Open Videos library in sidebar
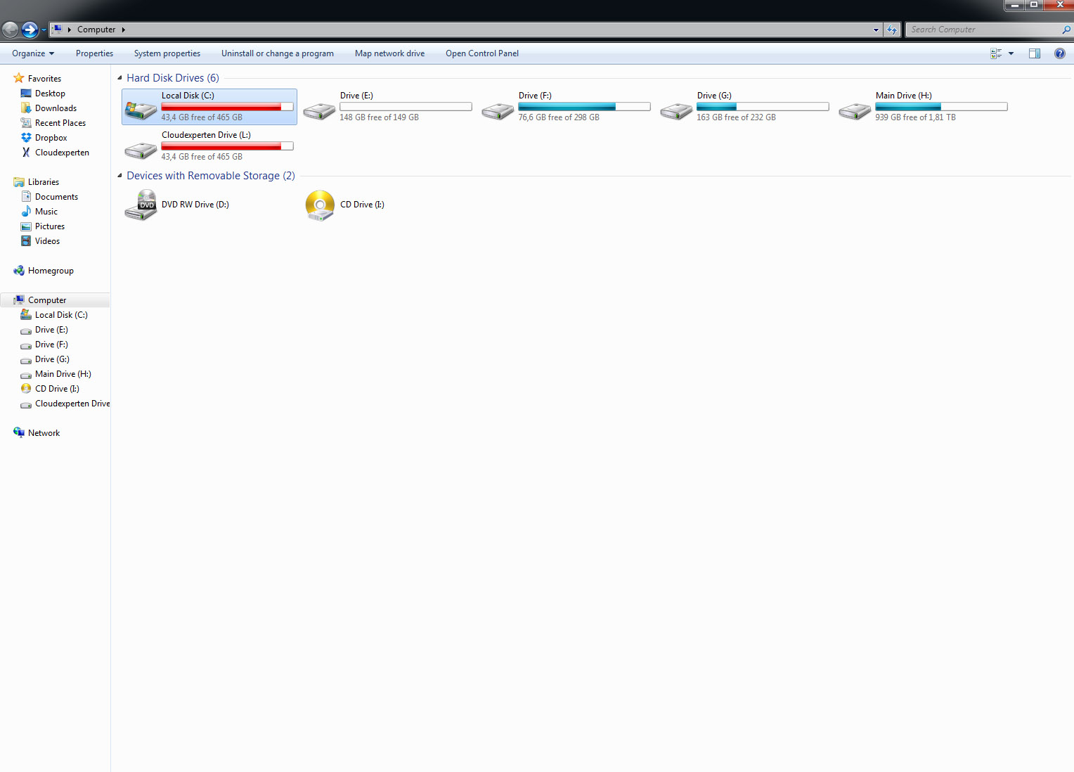 (47, 241)
